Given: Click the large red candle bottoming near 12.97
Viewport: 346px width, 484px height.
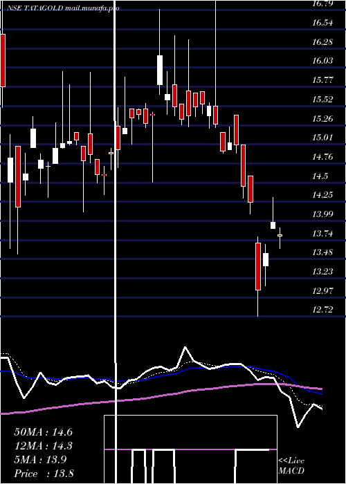Looking at the screenshot, I should 258,267.
